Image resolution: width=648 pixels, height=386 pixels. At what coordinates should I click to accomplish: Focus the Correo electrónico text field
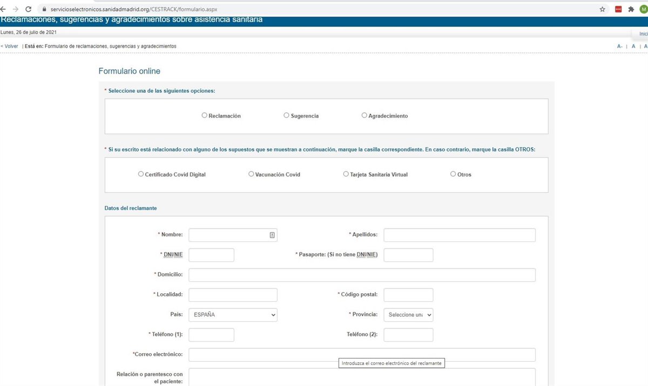362,355
